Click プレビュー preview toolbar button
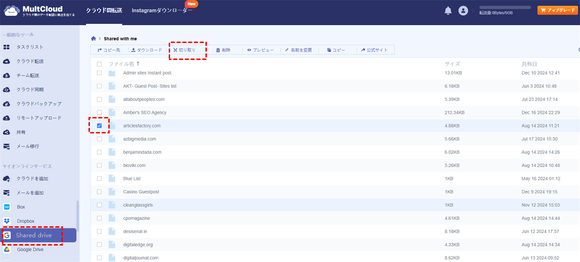Viewport: 580px width, 262px height. (x=261, y=50)
